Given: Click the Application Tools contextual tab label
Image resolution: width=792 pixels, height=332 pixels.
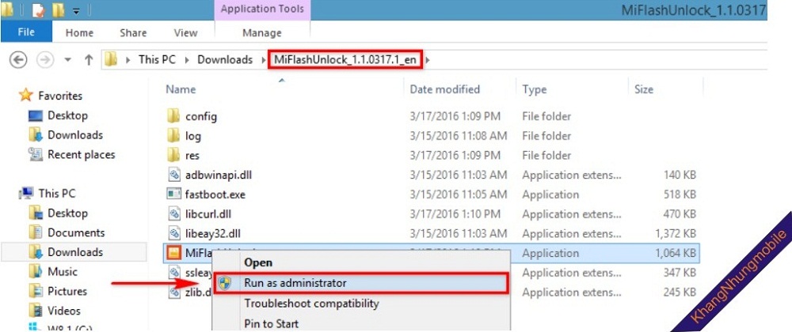Looking at the screenshot, I should click(x=262, y=9).
